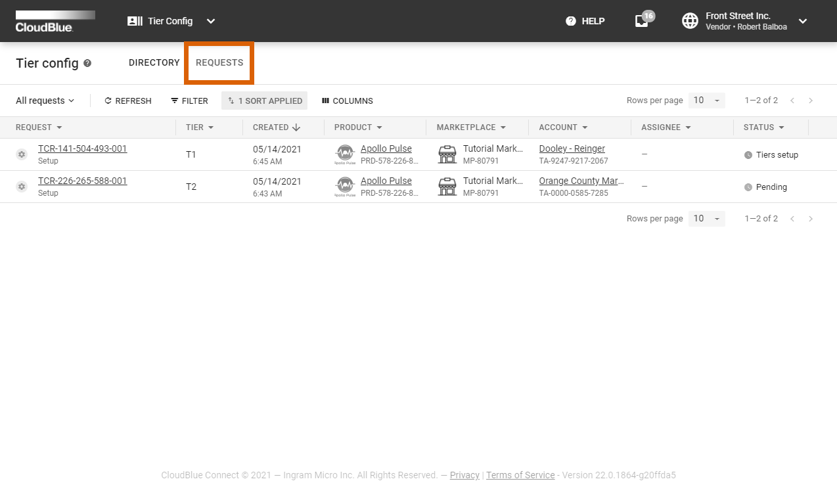
Task: Click the T2 tier cell
Action: coord(191,187)
